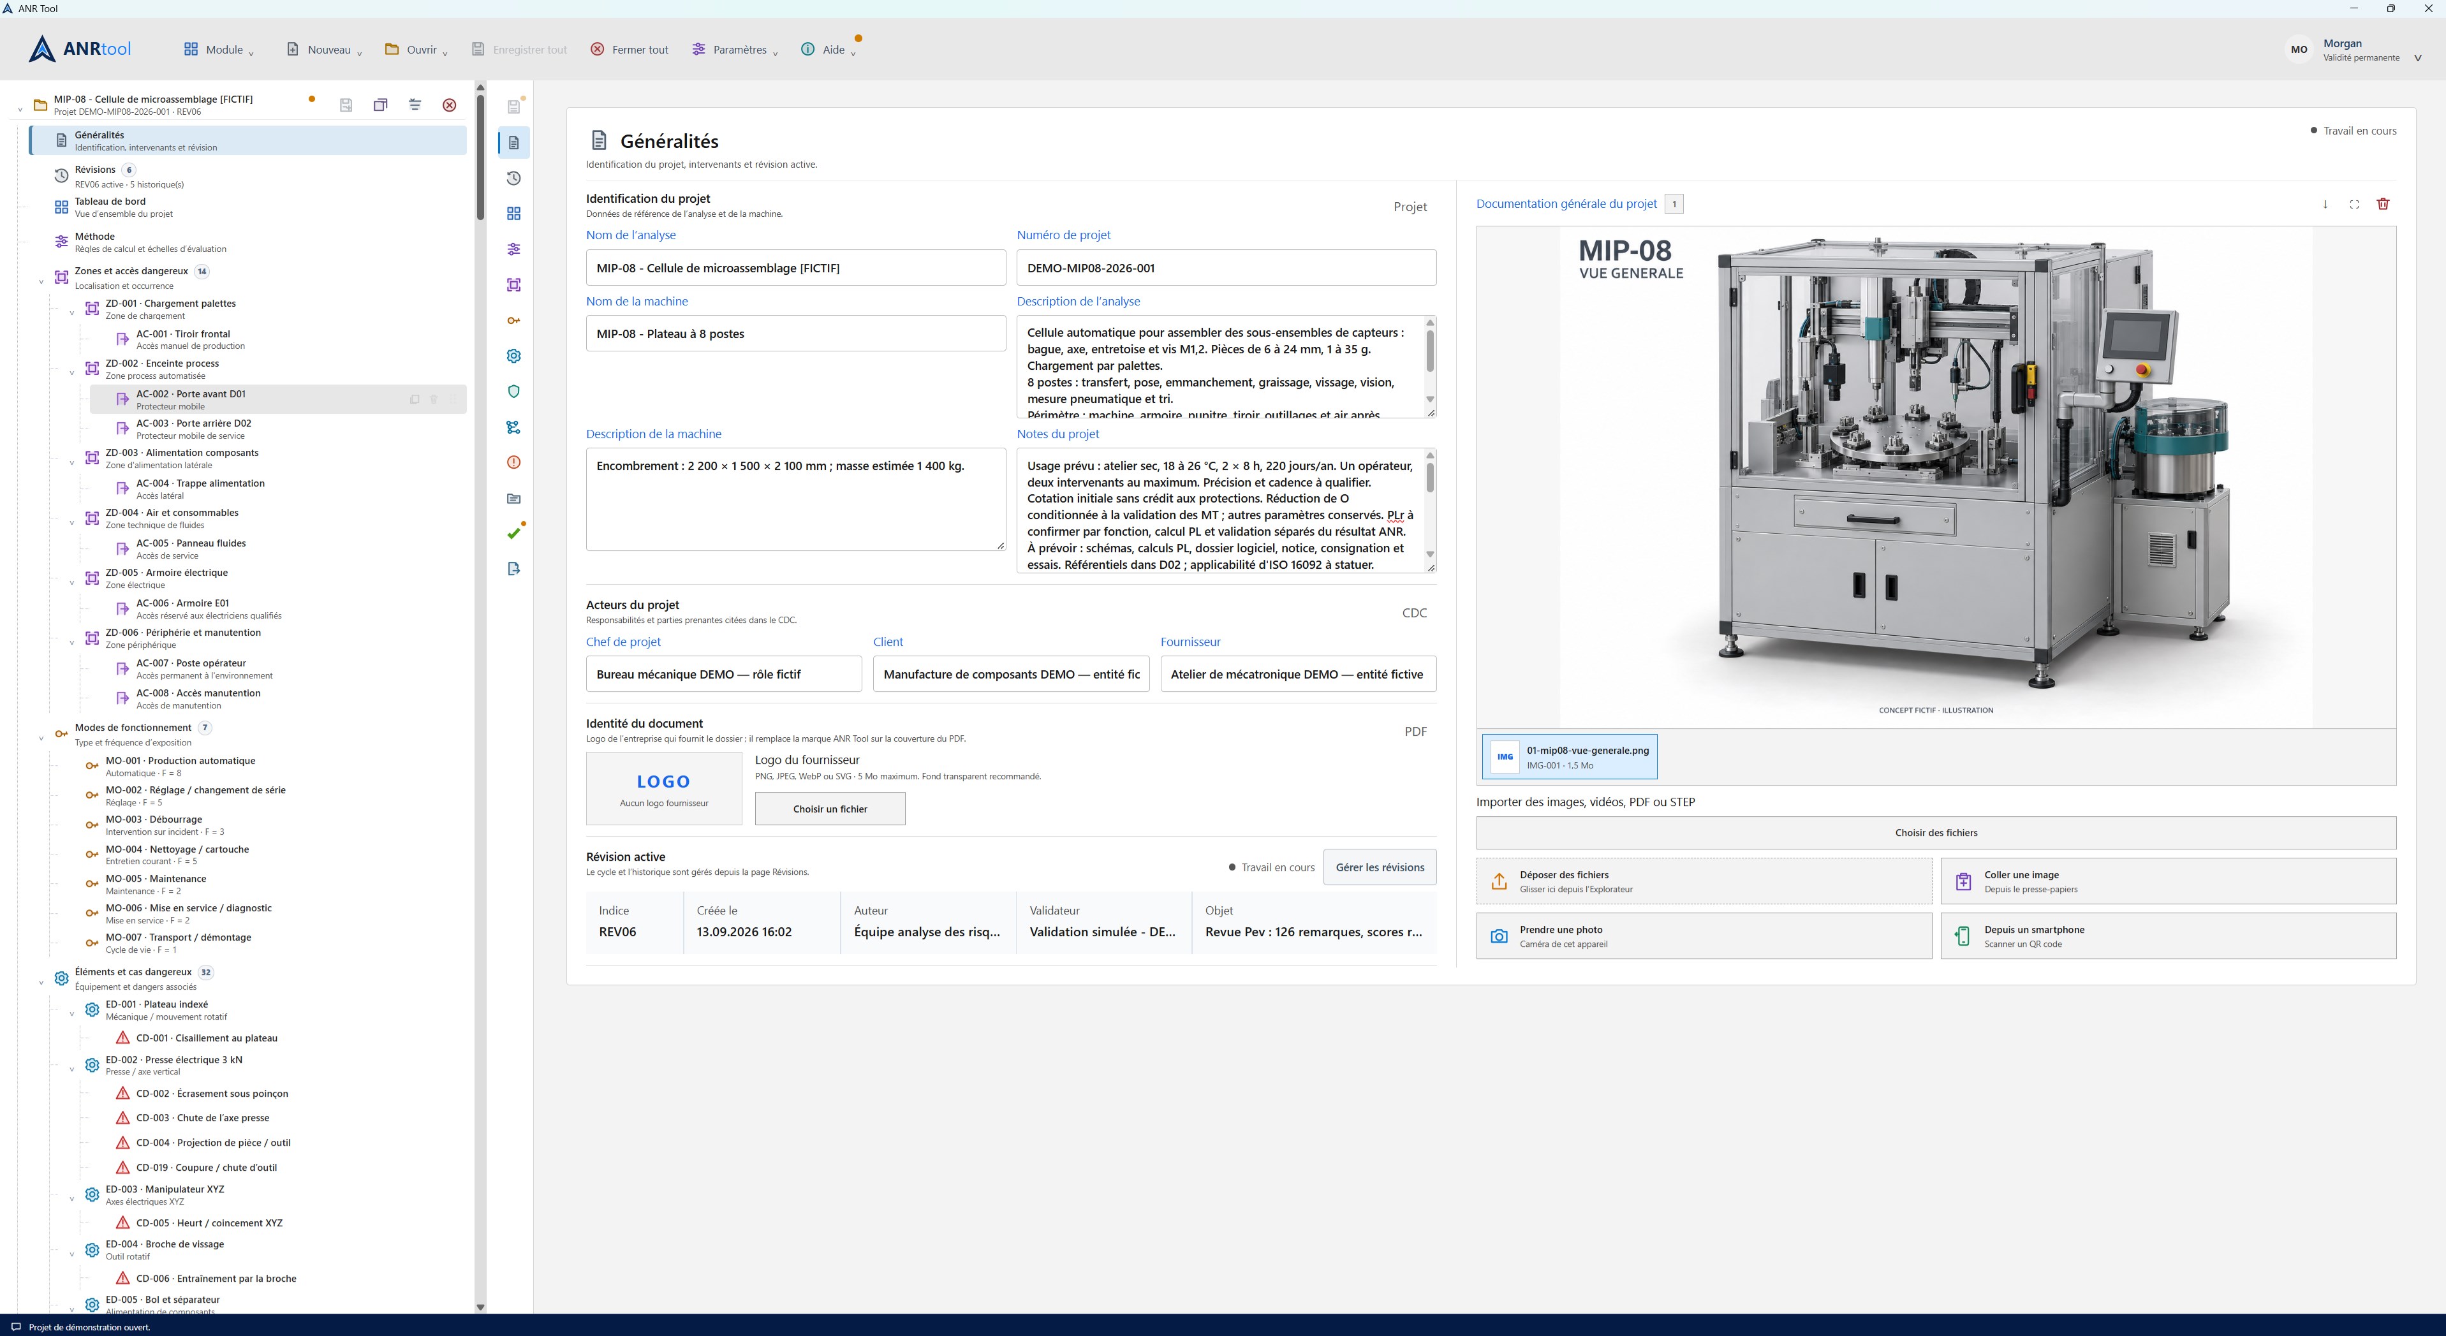The image size is (2446, 1336).
Task: Click the purple sliders Méthode icon in the icon strip
Action: [x=513, y=249]
